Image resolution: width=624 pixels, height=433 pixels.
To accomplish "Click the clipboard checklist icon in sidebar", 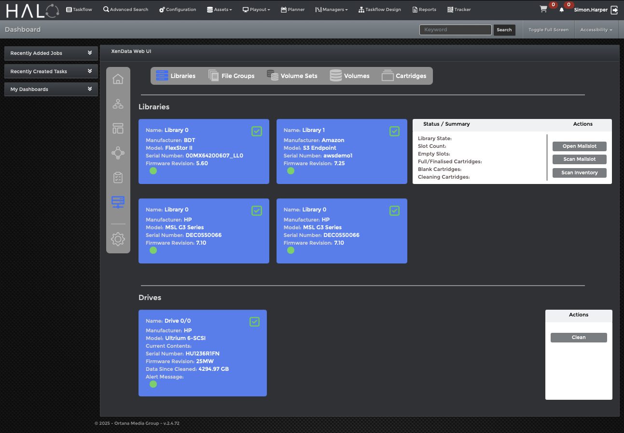I will pos(118,178).
